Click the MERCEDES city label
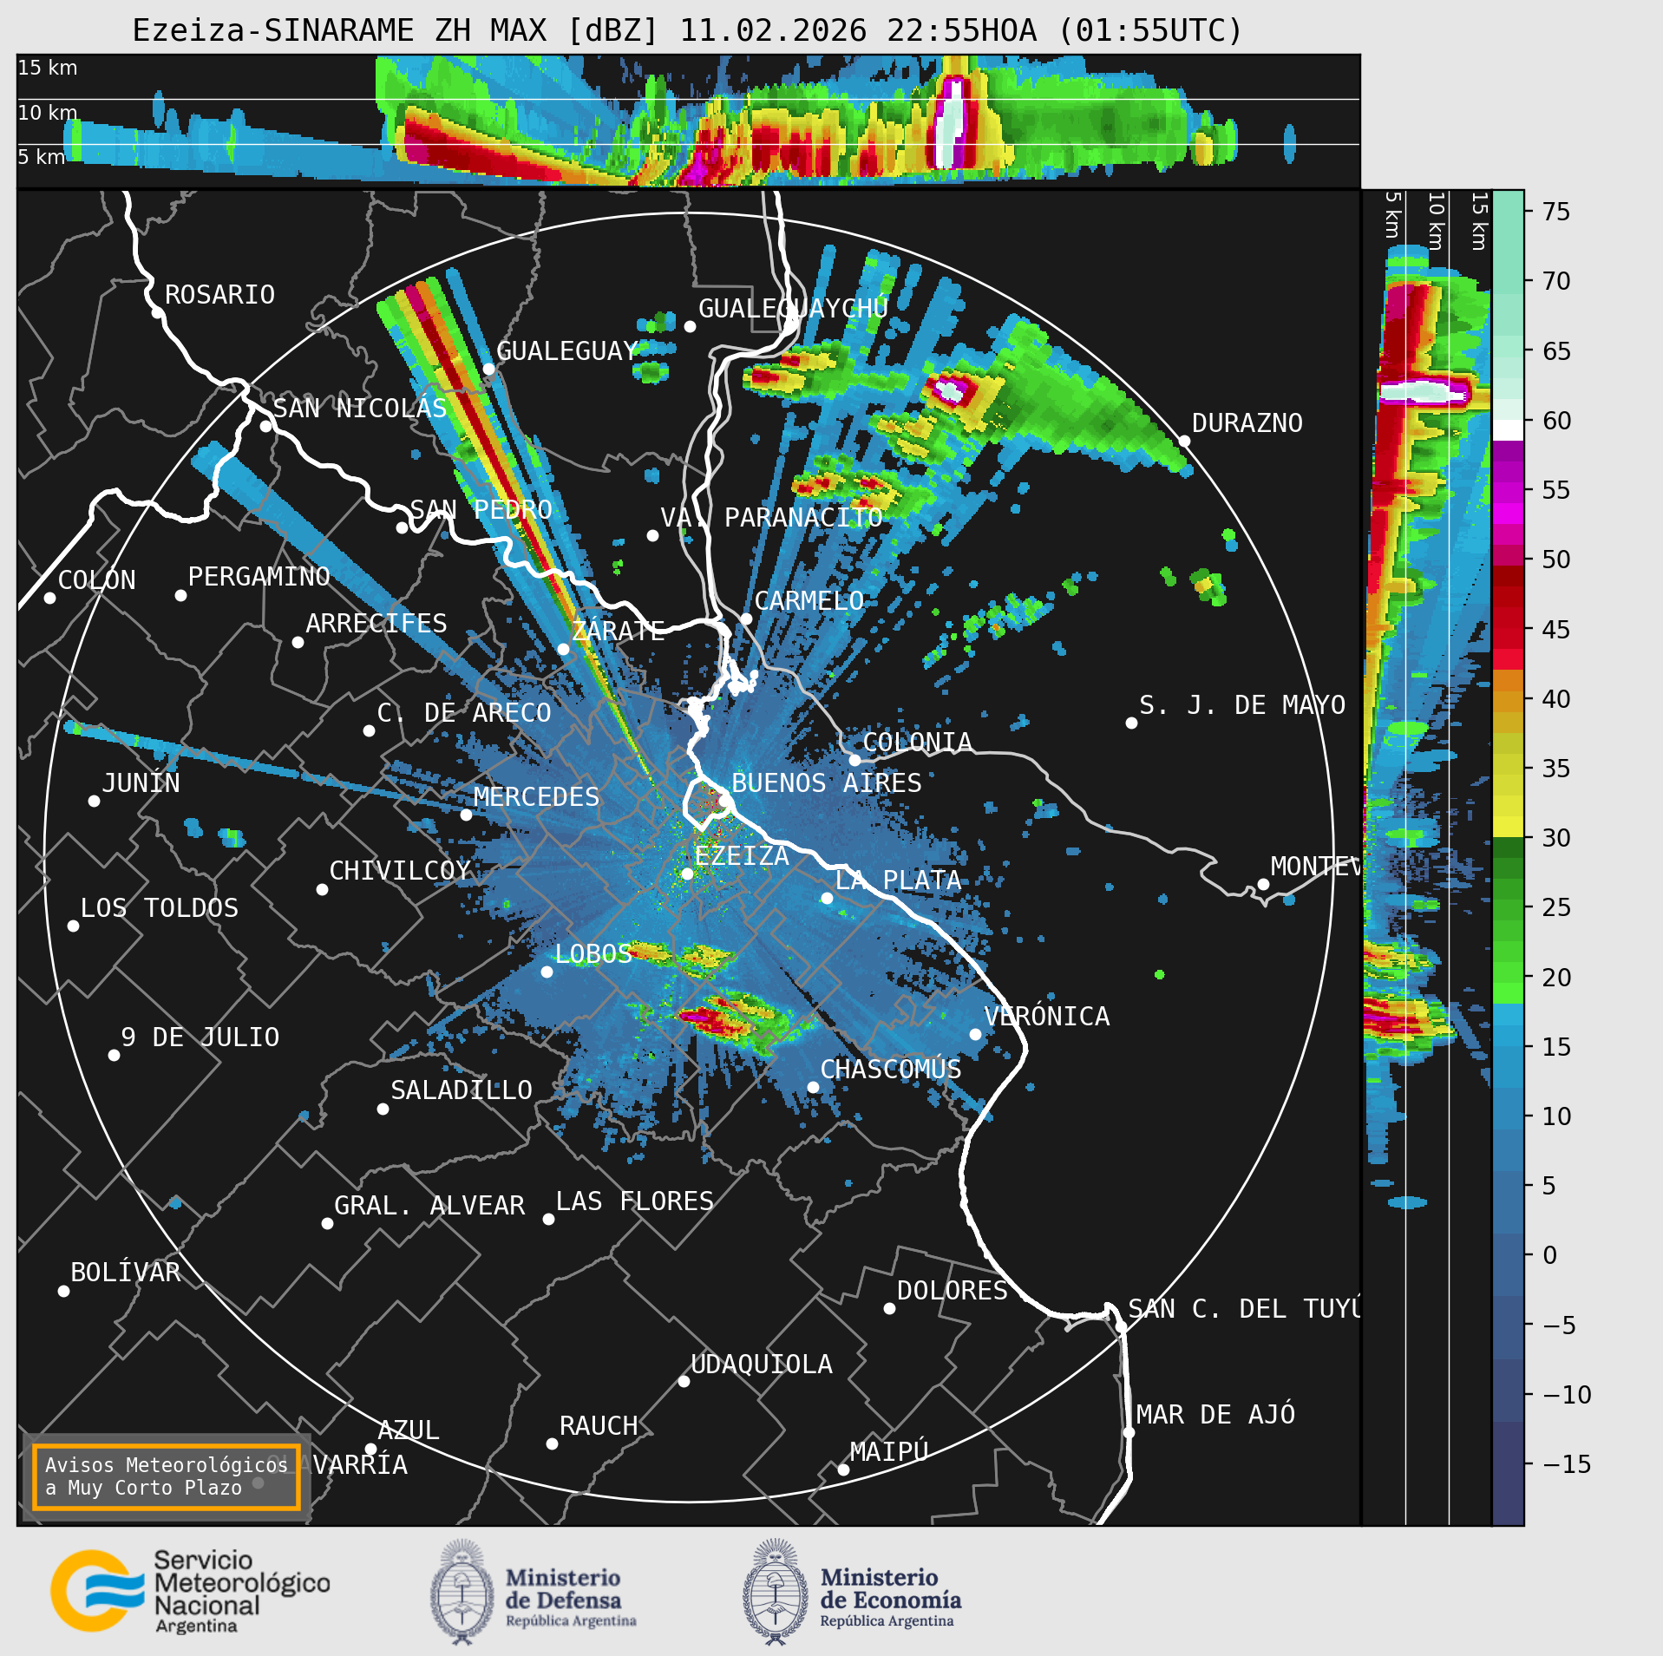The height and width of the screenshot is (1656, 1663). point(537,797)
